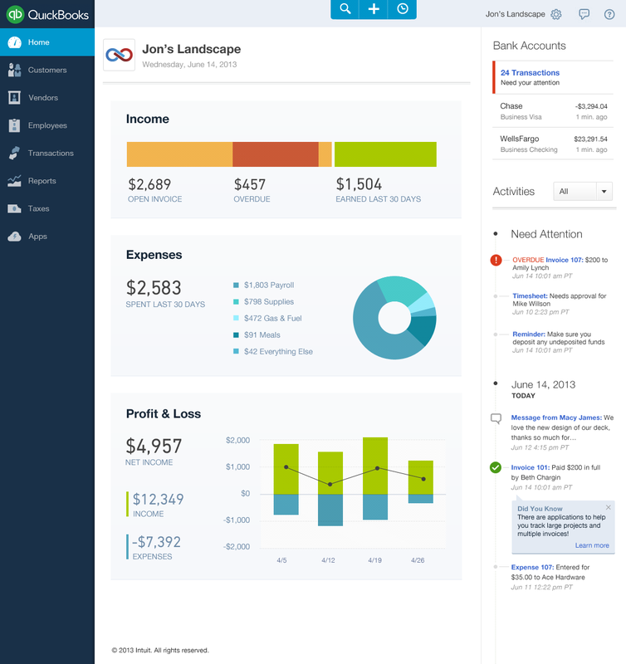Open the Reminder activity link
Screen dimensions: 626x664
click(x=529, y=334)
